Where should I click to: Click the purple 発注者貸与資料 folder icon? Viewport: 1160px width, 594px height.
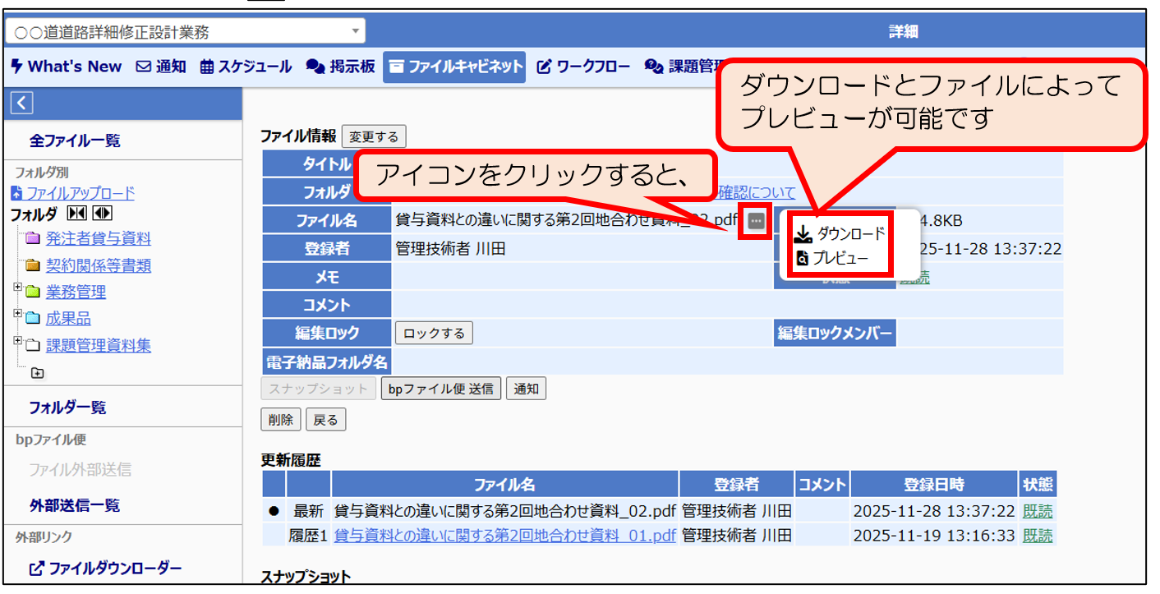click(x=32, y=239)
